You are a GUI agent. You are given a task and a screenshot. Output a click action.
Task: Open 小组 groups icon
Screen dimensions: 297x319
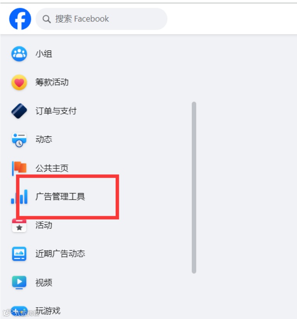coord(19,54)
